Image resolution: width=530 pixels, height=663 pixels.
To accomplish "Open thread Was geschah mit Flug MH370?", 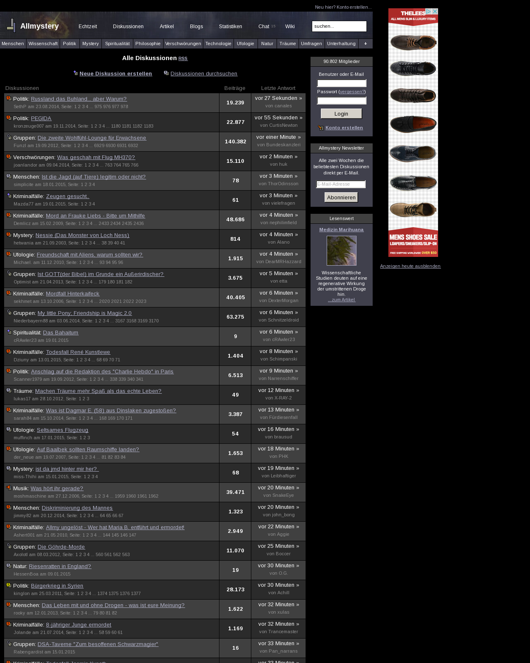I will [96, 157].
